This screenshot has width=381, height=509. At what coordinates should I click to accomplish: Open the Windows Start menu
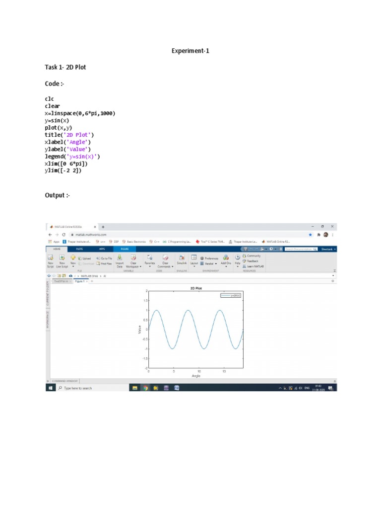pyautogui.click(x=50, y=388)
